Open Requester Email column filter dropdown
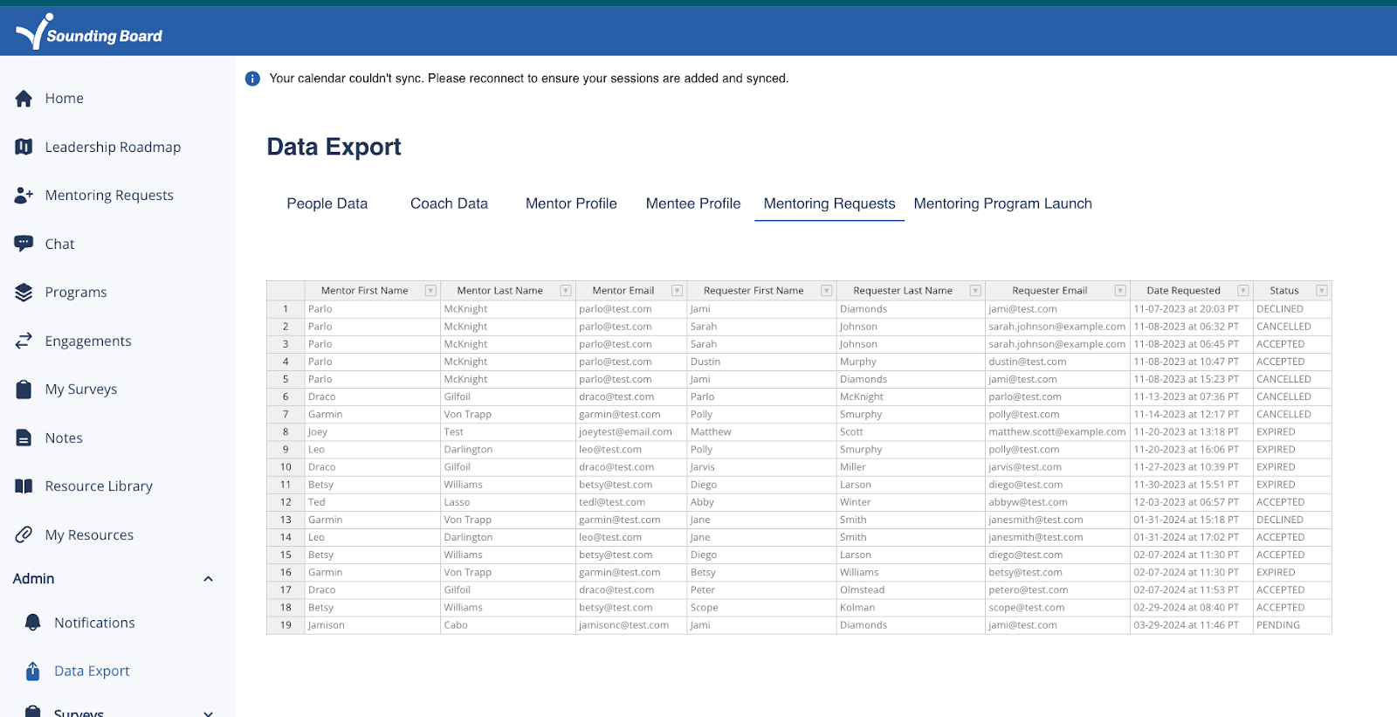The width and height of the screenshot is (1397, 717). pyautogui.click(x=1120, y=291)
